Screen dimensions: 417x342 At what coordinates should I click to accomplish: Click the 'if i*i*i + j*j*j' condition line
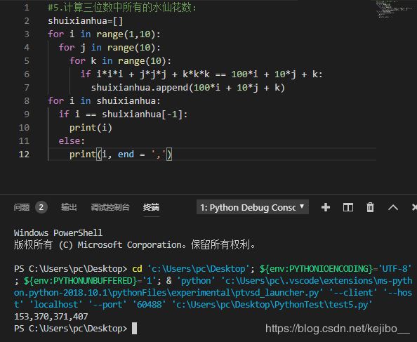(201, 74)
